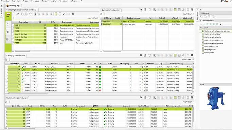
Task: Open search magnifier in Qualitätsmerkmalsposition toolbar
Action: tap(155, 10)
